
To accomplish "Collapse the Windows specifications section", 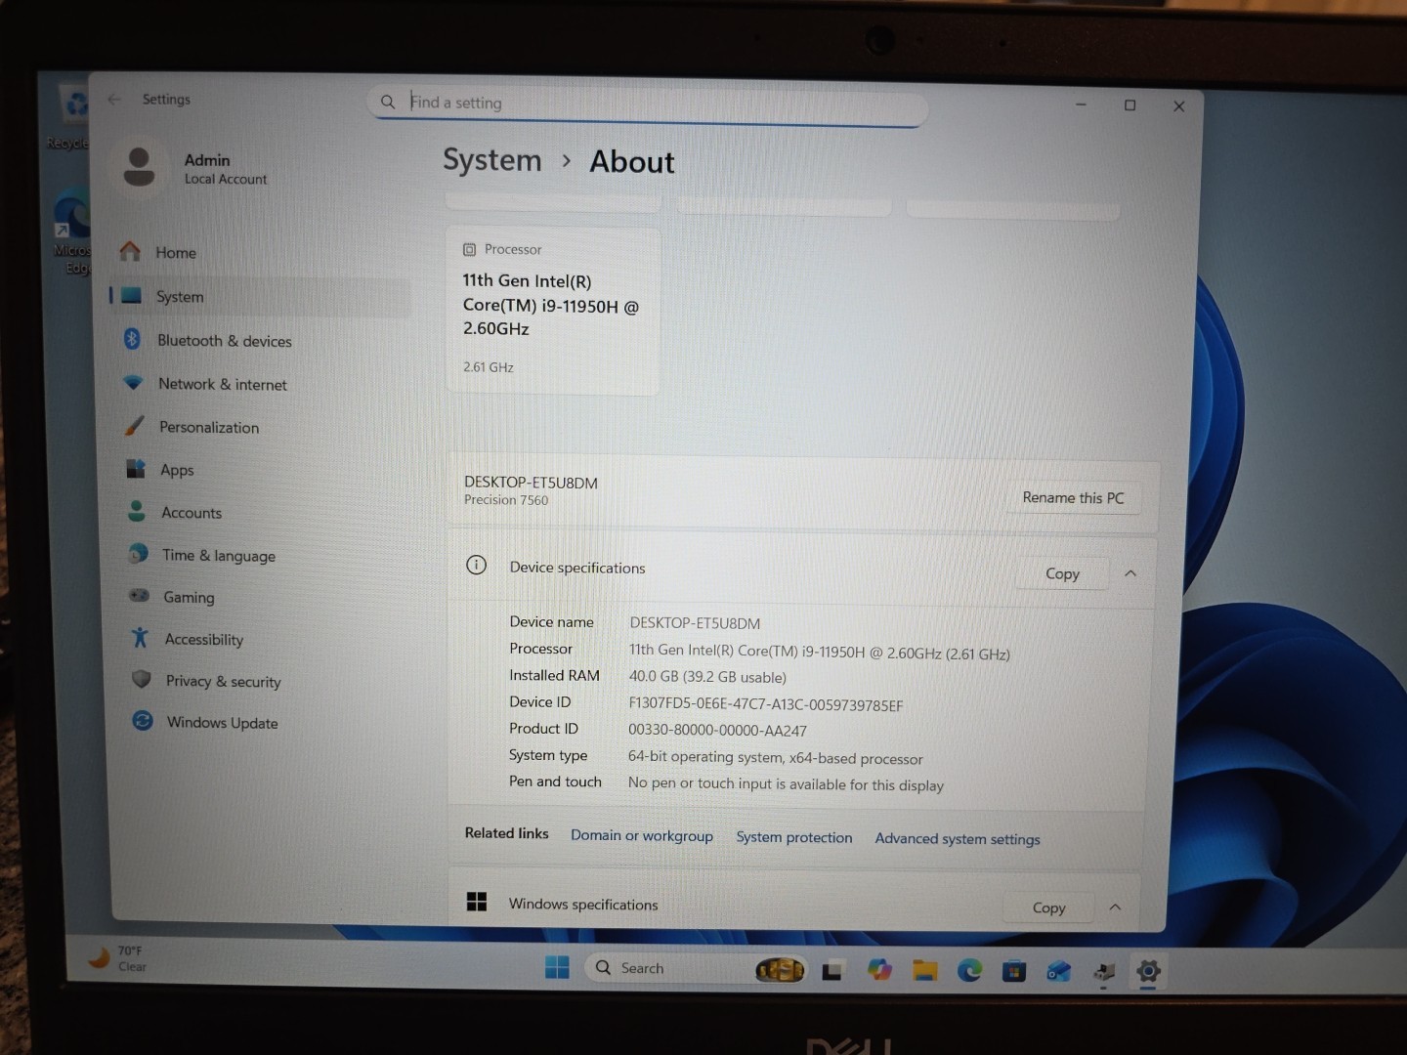I will 1115,907.
